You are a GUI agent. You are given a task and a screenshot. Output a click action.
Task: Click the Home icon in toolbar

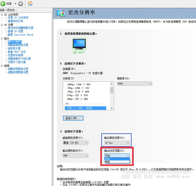click(30, 4)
